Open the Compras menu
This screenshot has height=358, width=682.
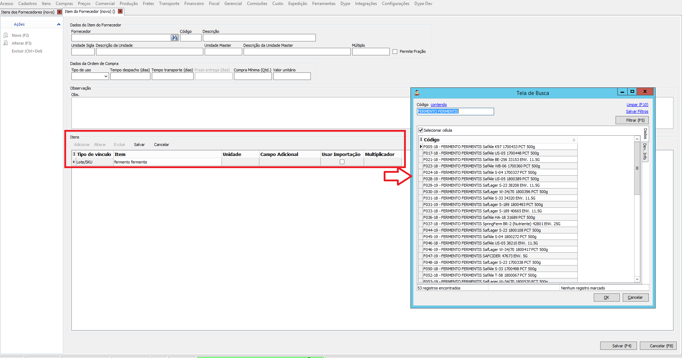point(64,4)
